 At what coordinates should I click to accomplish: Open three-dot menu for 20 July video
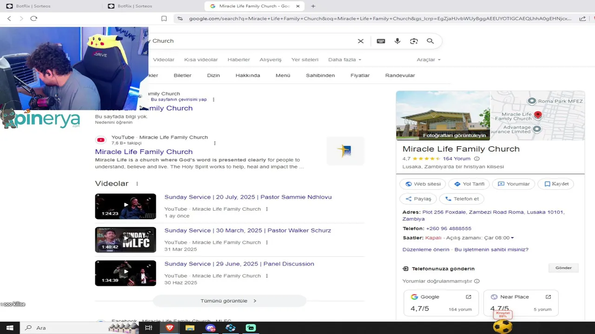267,209
